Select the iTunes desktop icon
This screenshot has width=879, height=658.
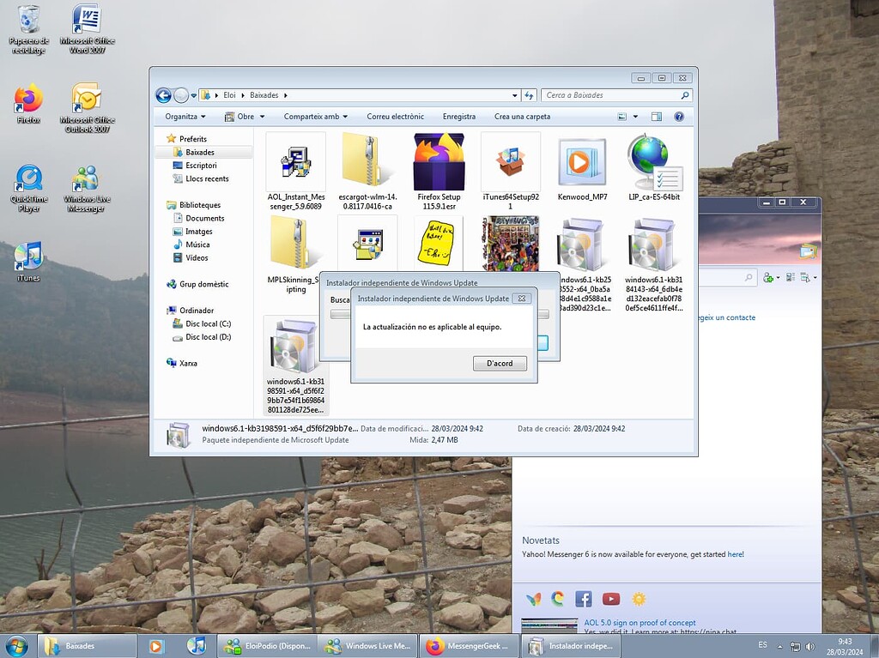tap(28, 260)
